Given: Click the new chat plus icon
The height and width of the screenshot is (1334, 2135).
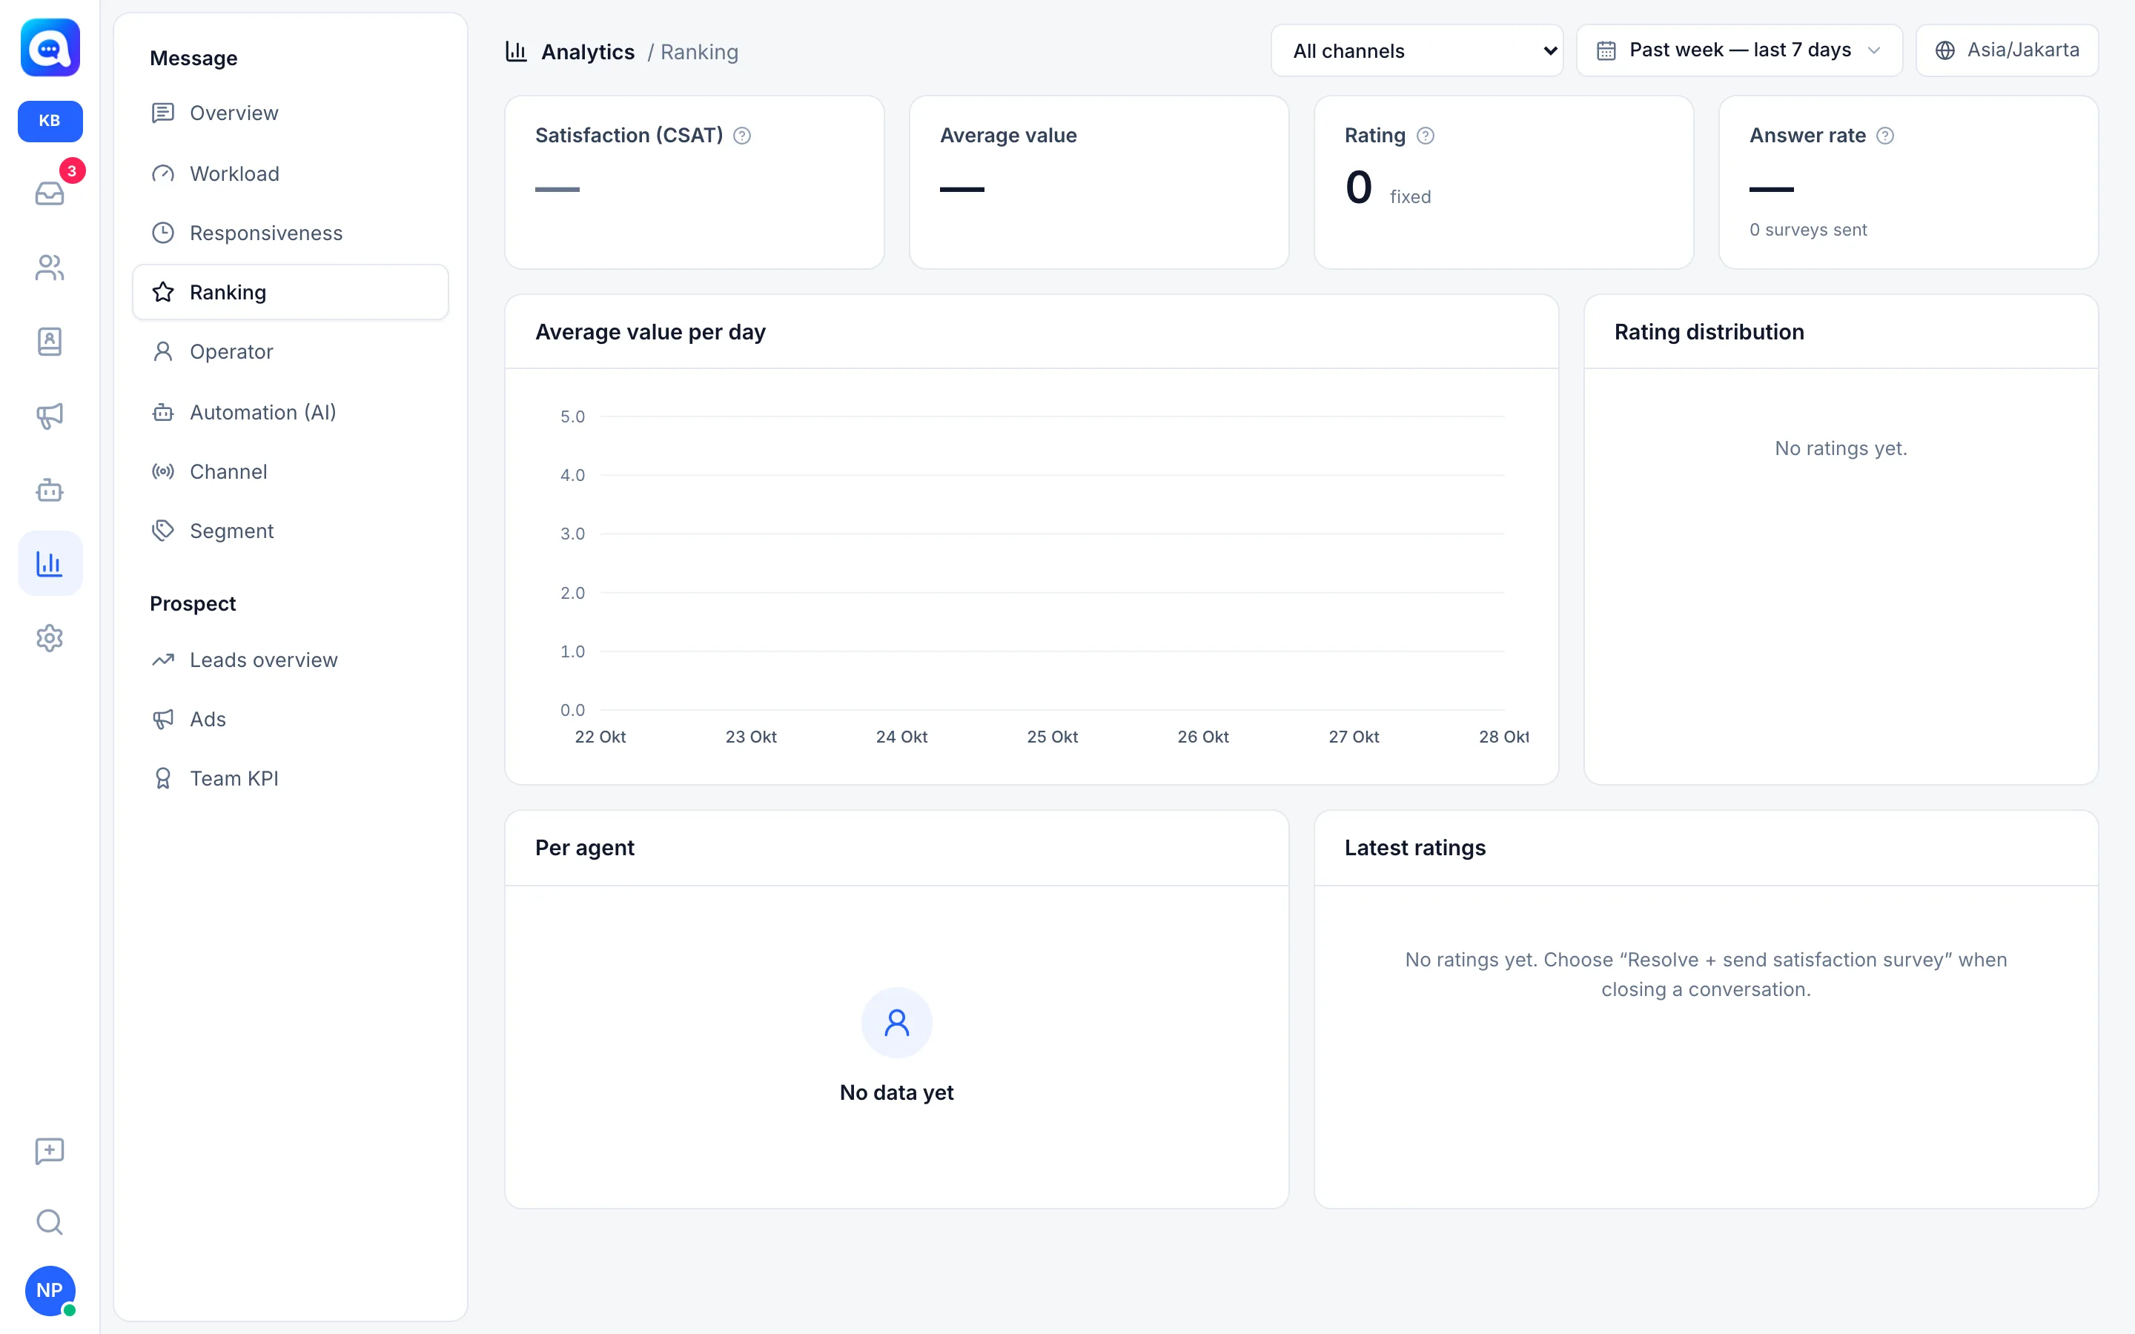Looking at the screenshot, I should tap(50, 1150).
